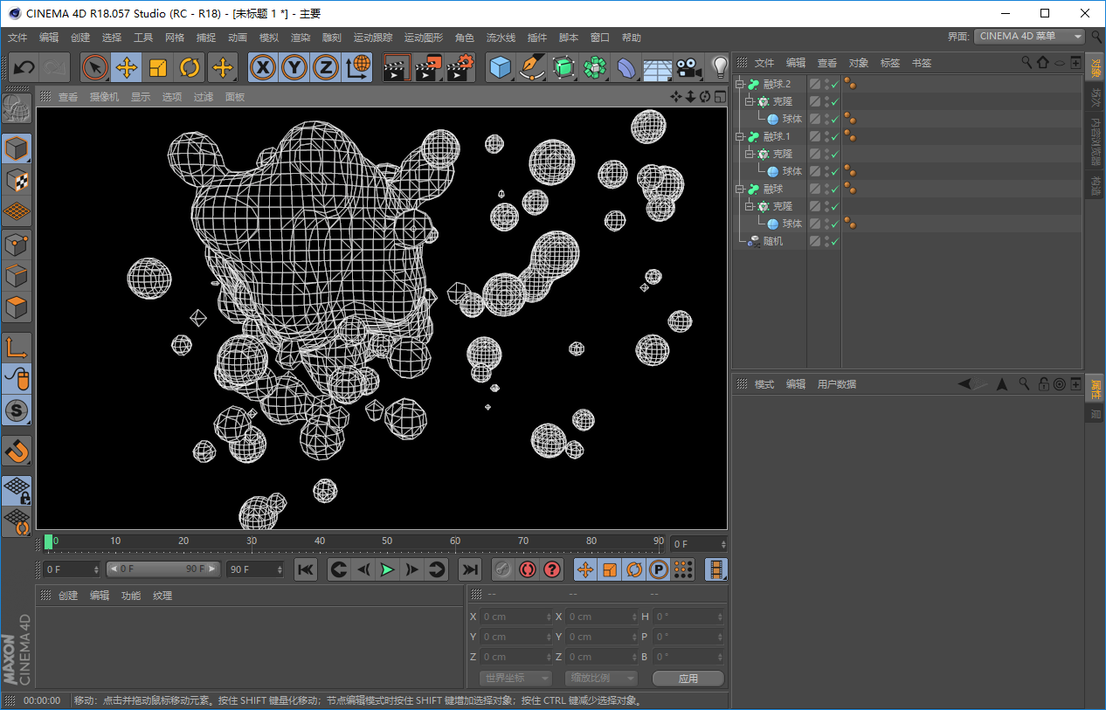This screenshot has width=1106, height=710.
Task: Collapse 克隆 under 融球.1
Action: point(749,155)
